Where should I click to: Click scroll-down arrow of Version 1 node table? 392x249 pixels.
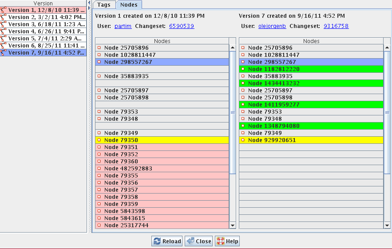233,225
